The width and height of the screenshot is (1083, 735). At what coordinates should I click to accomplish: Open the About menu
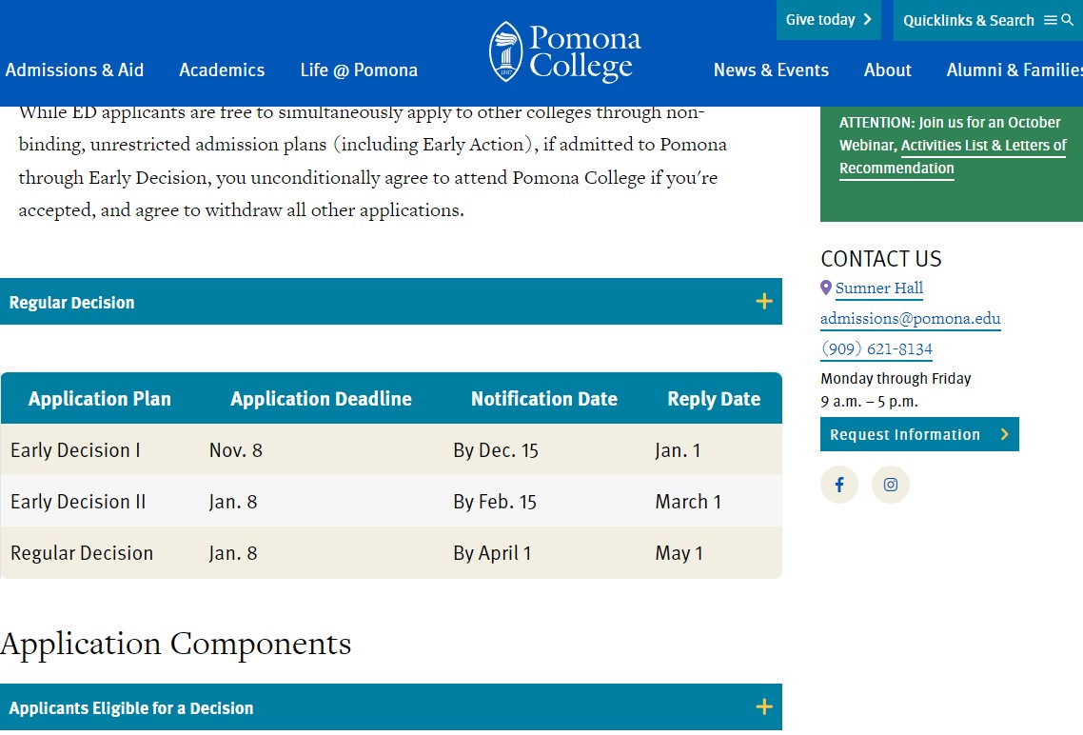(x=888, y=70)
